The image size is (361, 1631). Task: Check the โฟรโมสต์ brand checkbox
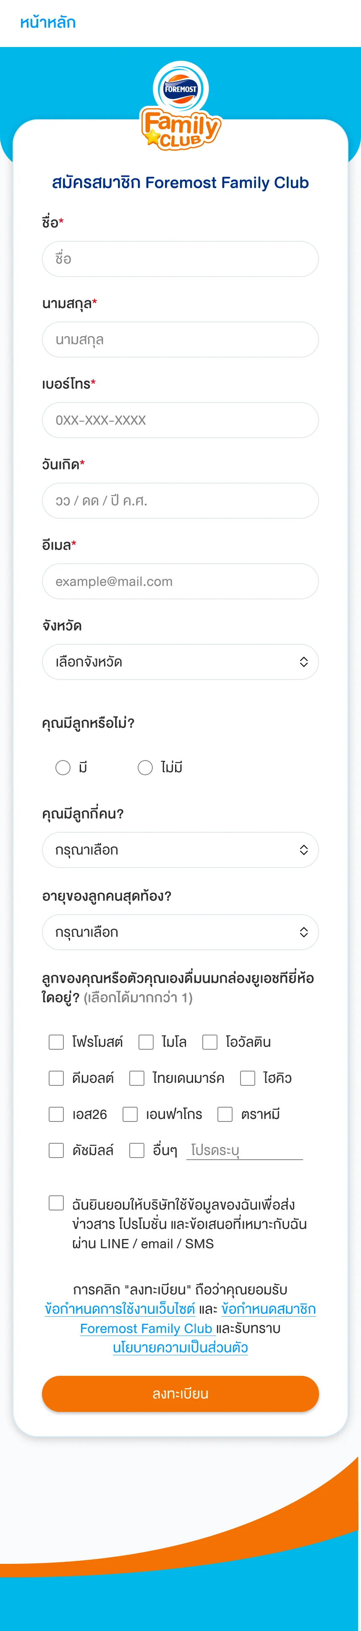(x=56, y=1042)
